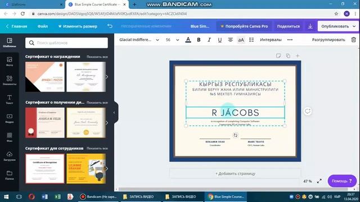Viewport: 360px width, 202px height.
Task: Show all employee certificates link
Action: [97, 148]
